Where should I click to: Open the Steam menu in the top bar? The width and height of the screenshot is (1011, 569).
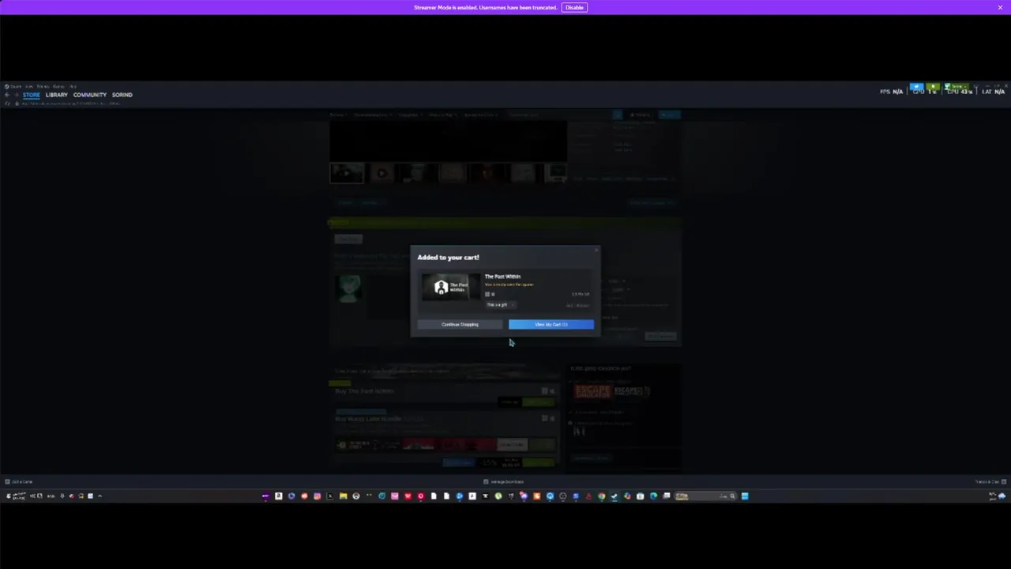point(16,86)
